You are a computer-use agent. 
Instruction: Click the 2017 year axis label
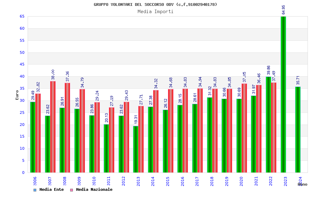(x=197, y=181)
